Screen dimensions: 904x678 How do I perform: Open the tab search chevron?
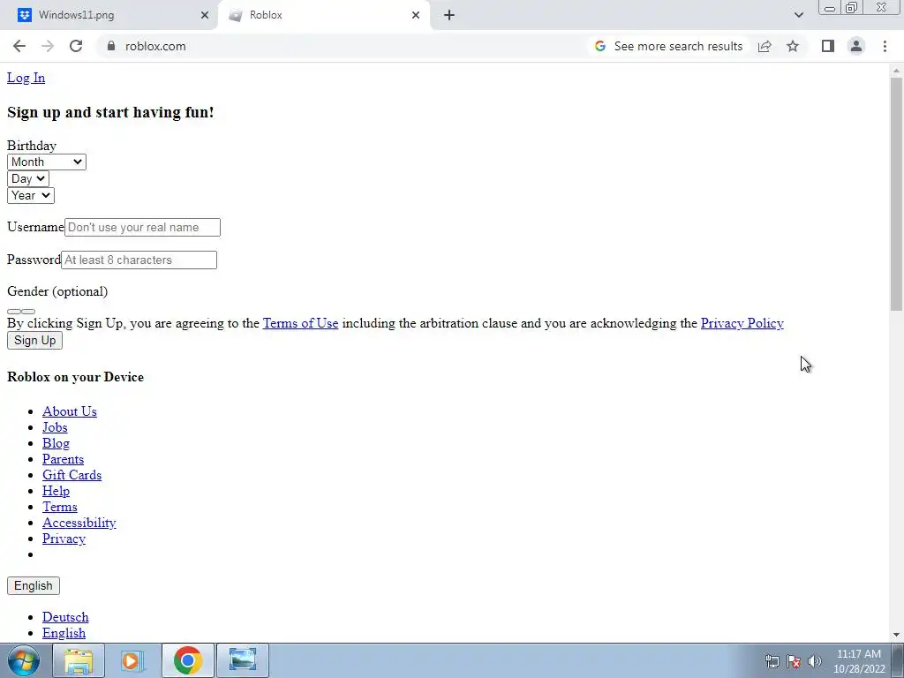(798, 15)
